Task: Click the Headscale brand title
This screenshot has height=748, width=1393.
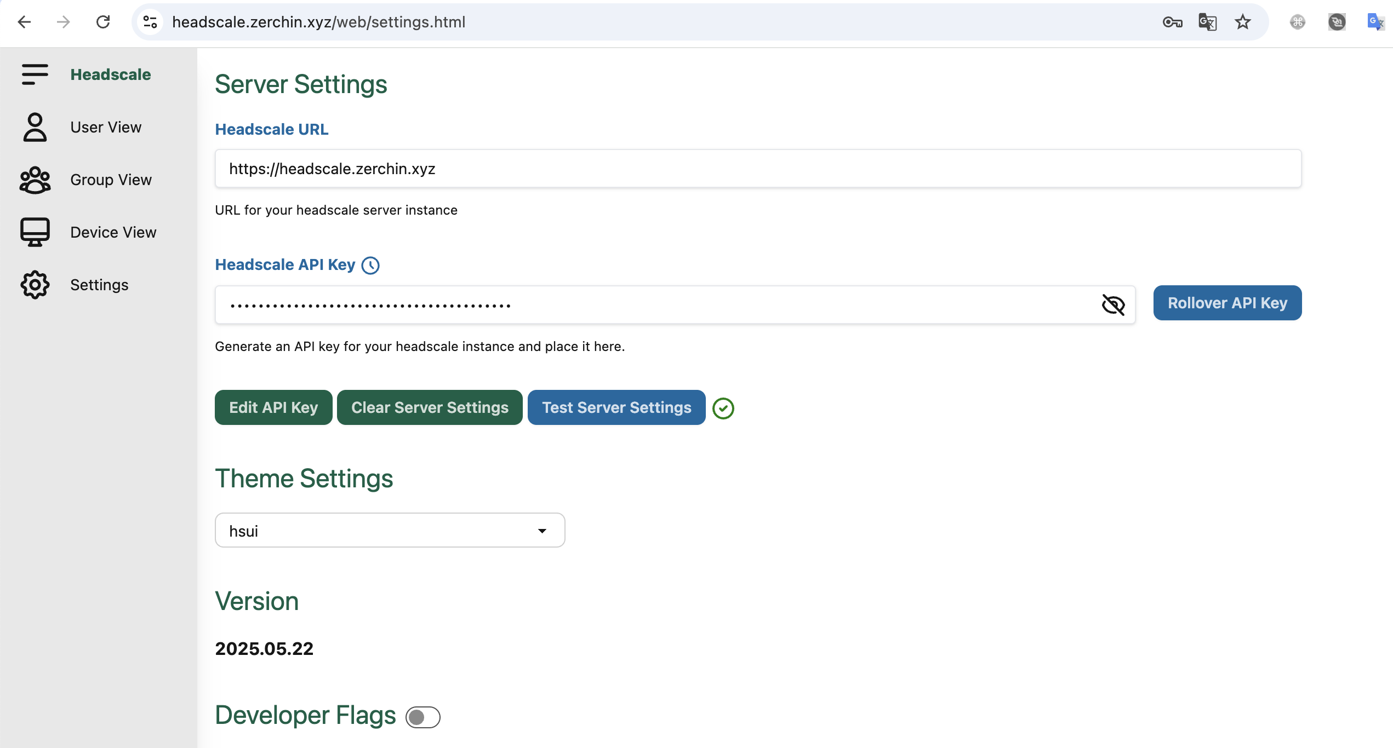Action: coord(111,74)
